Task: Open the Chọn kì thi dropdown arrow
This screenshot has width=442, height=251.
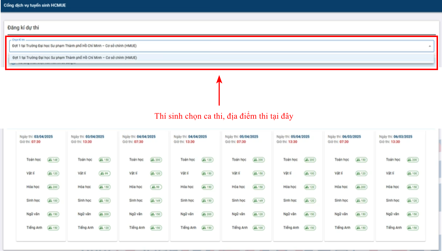Action: 430,46
